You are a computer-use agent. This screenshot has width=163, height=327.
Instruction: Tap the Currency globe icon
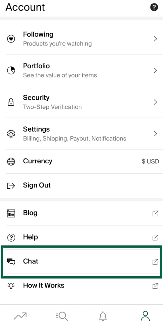coord(11,161)
